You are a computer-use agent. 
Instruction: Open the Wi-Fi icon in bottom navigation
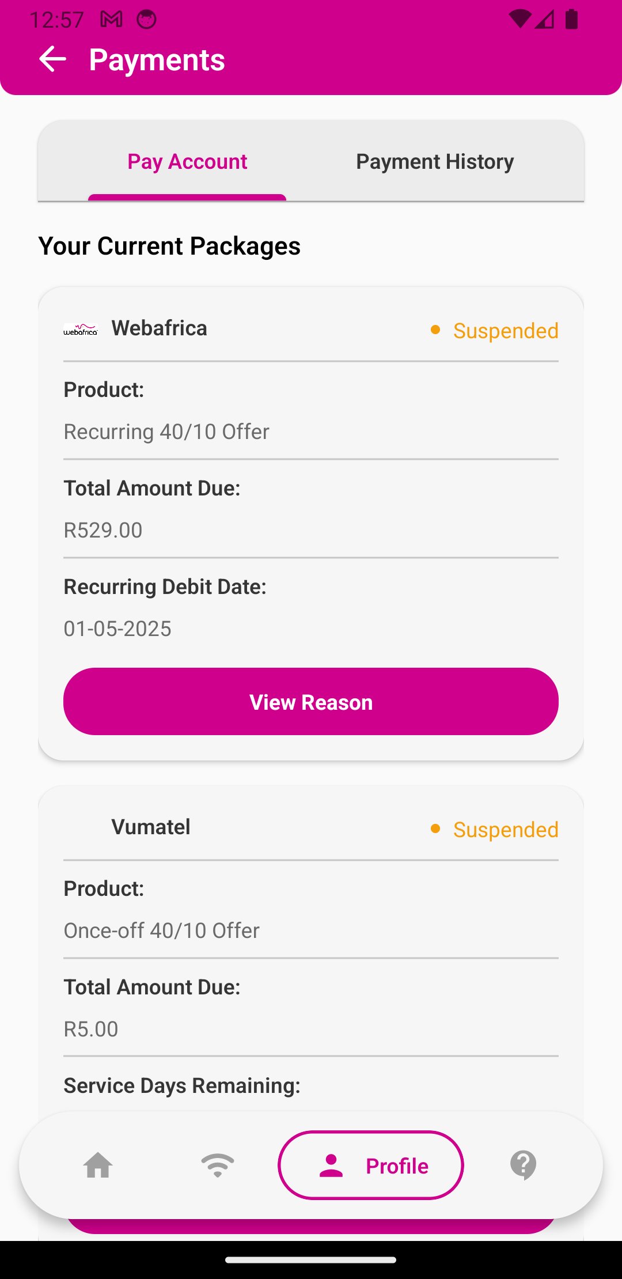(218, 1165)
